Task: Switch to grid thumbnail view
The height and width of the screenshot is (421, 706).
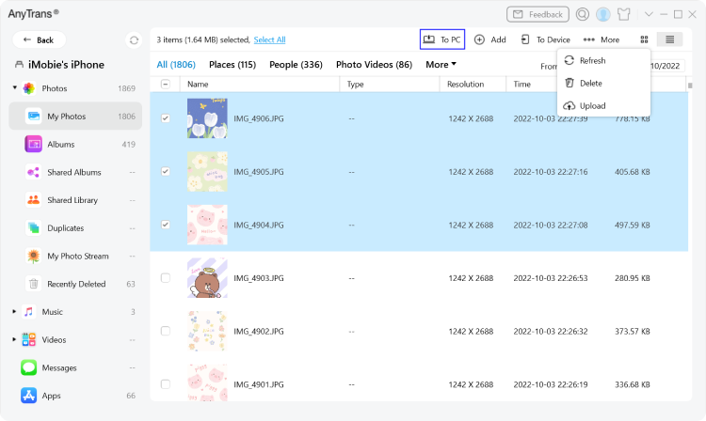Action: coord(644,39)
